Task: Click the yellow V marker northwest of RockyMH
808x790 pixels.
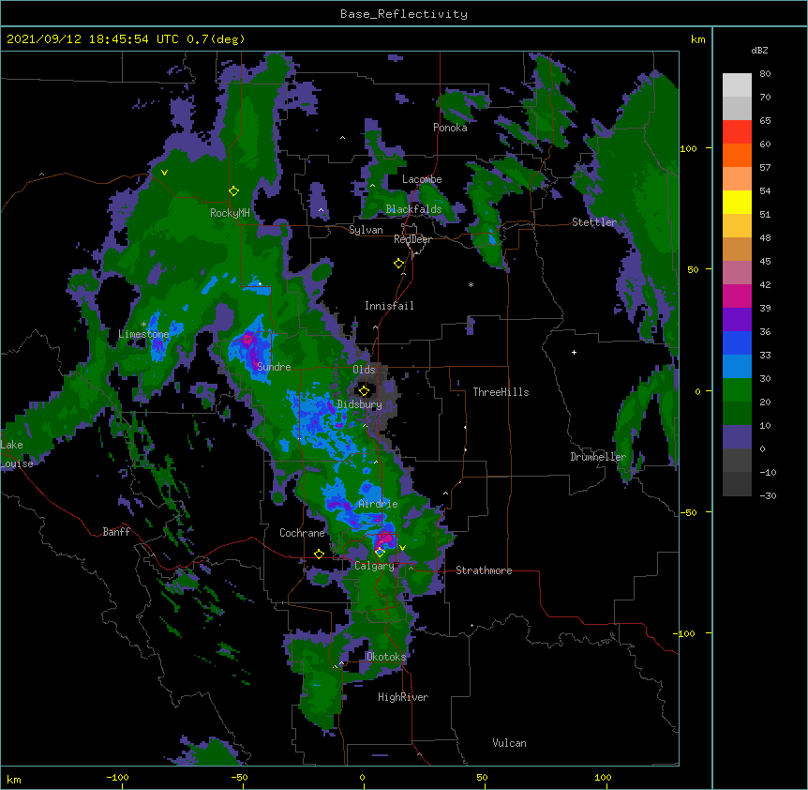Action: tap(164, 173)
